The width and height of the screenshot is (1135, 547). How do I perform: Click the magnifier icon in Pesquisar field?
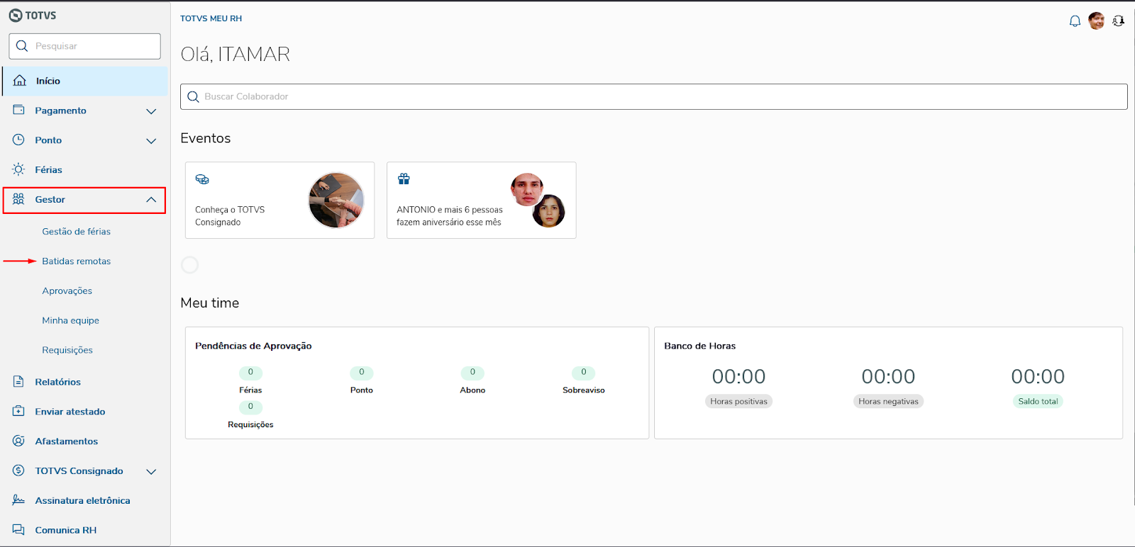[22, 46]
